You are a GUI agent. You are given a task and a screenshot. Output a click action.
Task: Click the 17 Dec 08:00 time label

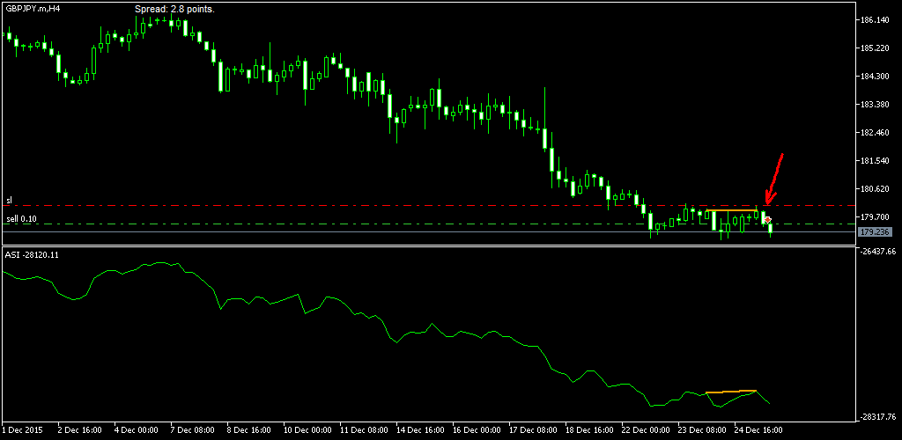pos(533,429)
